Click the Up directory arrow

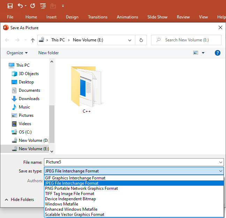pyautogui.click(x=33, y=40)
